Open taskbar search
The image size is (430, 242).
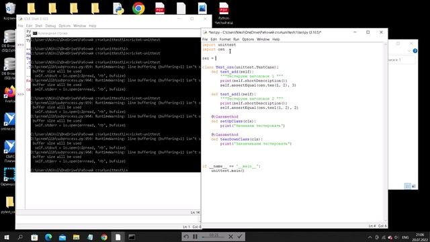(20, 237)
